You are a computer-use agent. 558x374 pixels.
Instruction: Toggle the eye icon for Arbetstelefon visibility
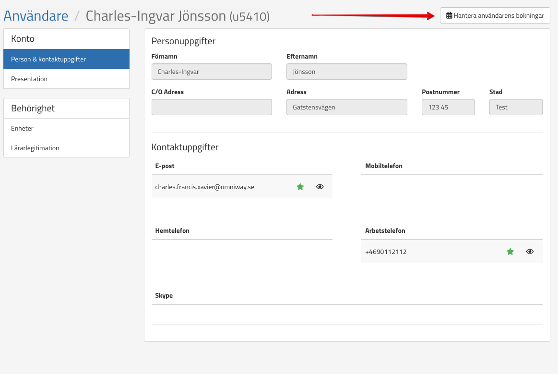[x=530, y=252]
